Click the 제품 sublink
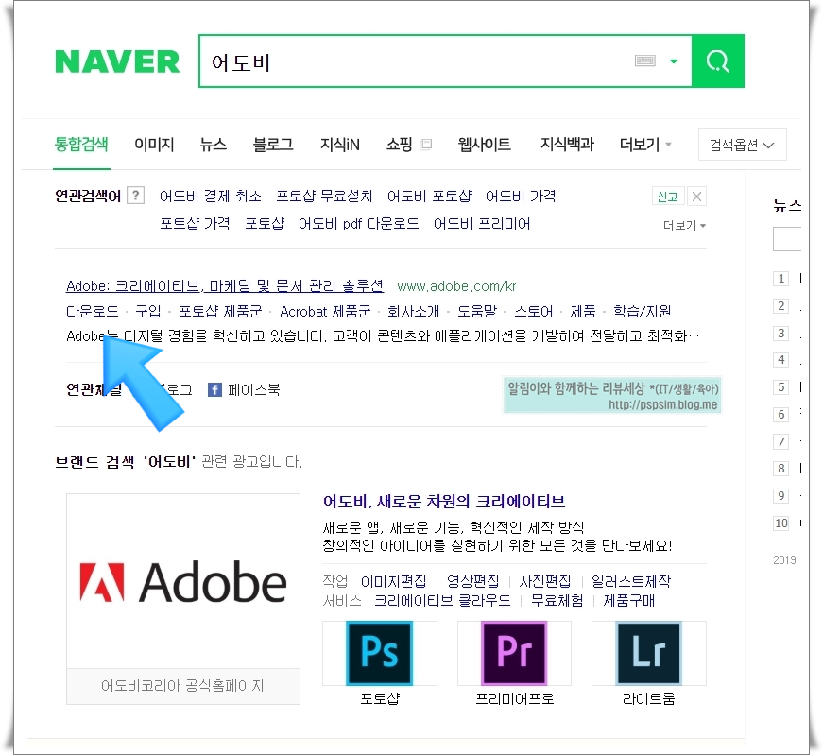 [x=583, y=311]
